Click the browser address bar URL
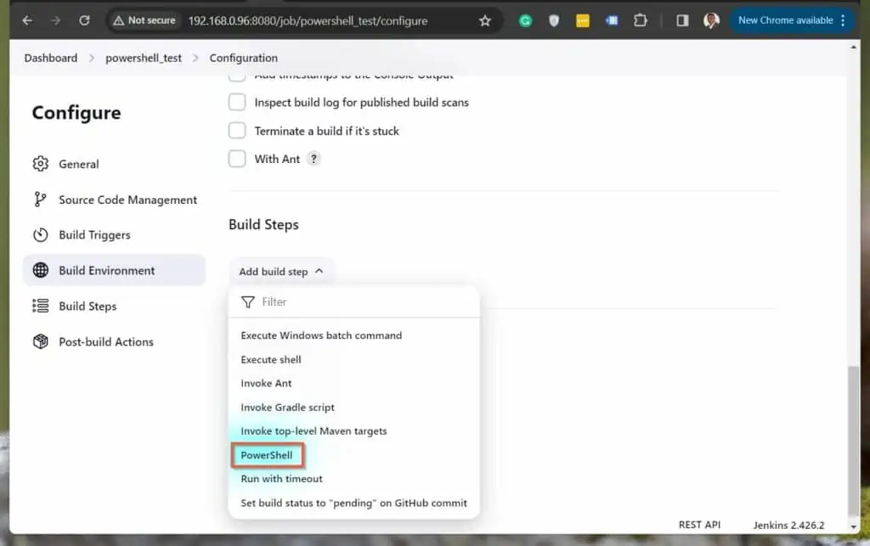 click(308, 21)
